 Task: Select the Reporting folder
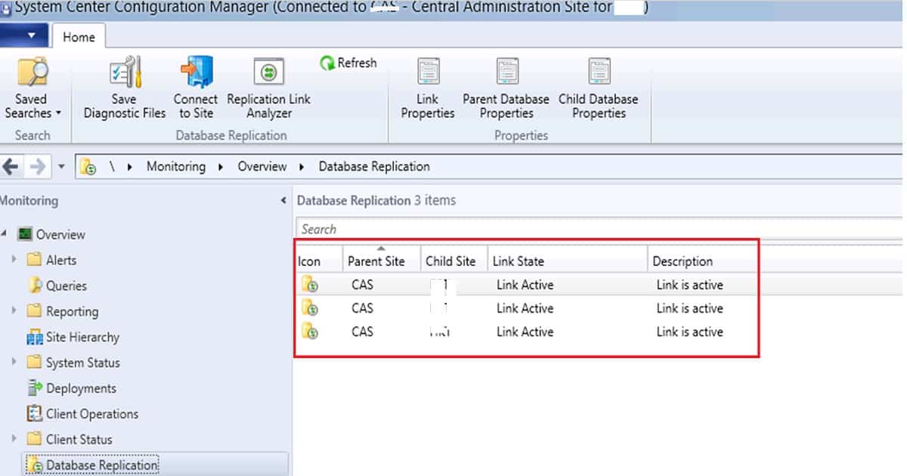[x=62, y=311]
